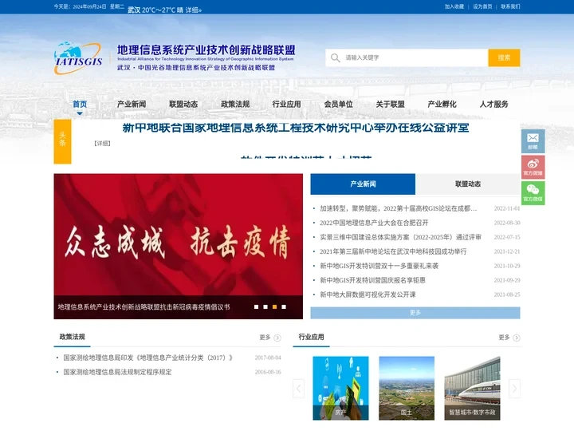This screenshot has width=574, height=431.
Task: Open the 行业应用 navigation menu item
Action: [x=287, y=104]
